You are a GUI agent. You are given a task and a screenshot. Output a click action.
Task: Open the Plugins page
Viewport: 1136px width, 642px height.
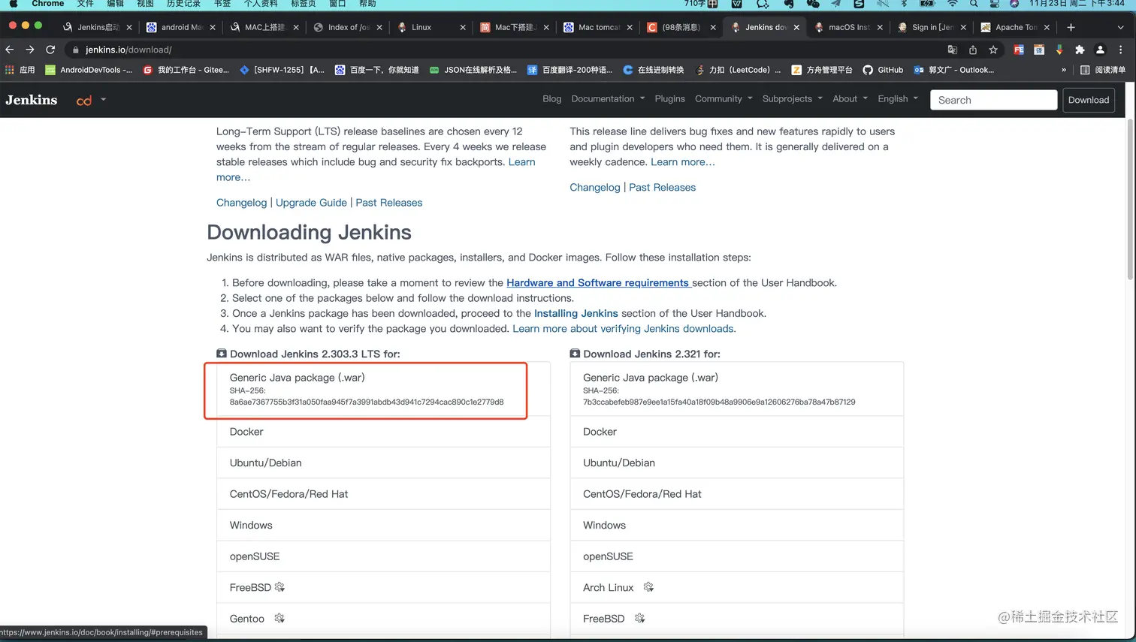669,99
